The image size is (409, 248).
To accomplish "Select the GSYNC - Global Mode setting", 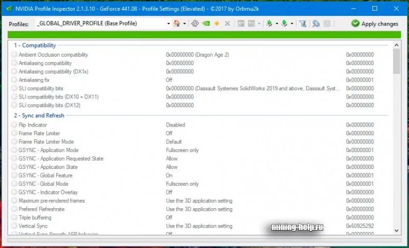I will [x=199, y=184].
